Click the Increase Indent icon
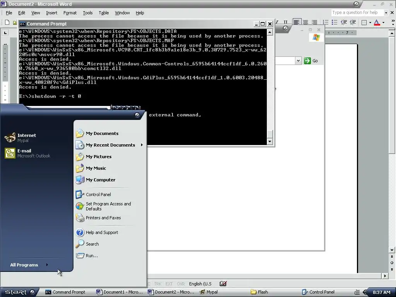Viewport: 396px width, 297px height. tap(353, 22)
